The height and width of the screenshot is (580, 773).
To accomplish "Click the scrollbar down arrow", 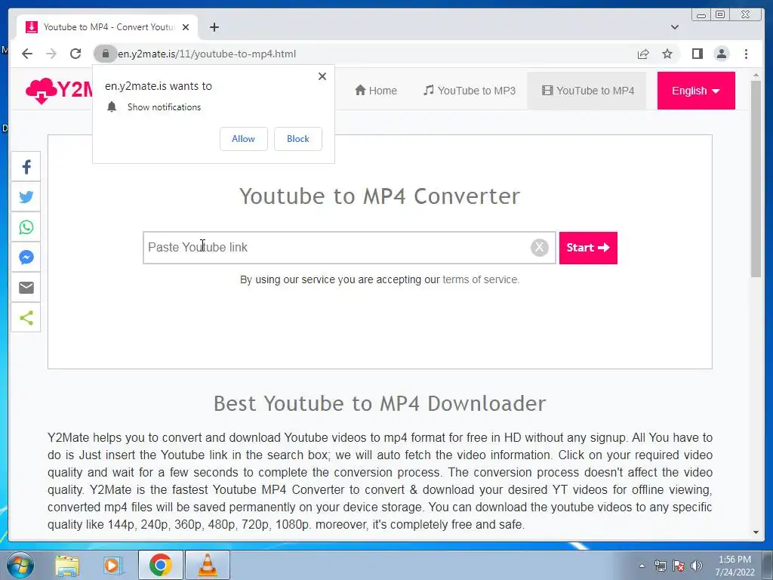I will click(x=756, y=532).
